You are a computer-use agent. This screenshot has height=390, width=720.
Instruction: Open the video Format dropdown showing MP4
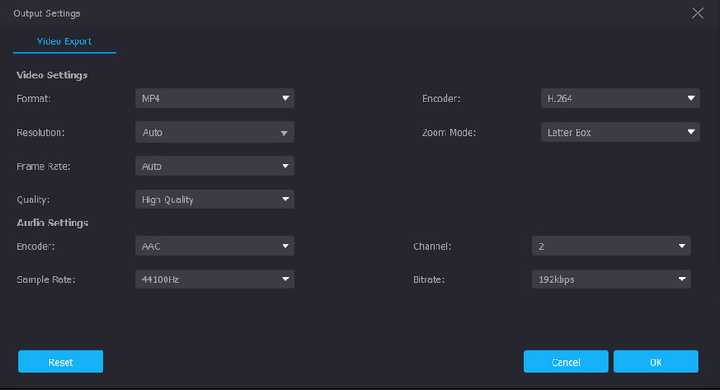[214, 99]
